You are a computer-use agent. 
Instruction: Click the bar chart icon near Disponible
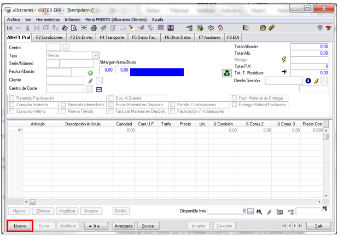click(x=279, y=212)
